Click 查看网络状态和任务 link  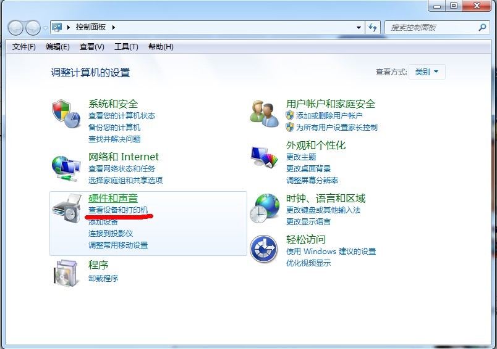click(x=122, y=169)
